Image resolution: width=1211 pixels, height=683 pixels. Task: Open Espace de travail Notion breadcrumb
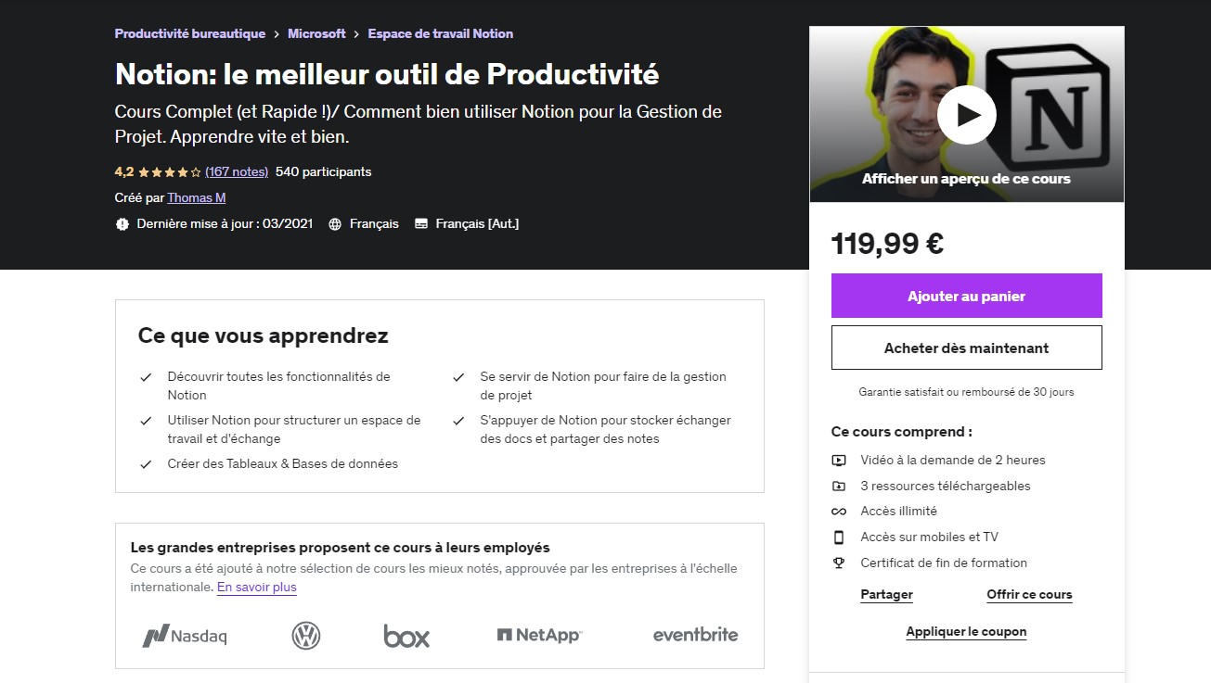point(440,33)
